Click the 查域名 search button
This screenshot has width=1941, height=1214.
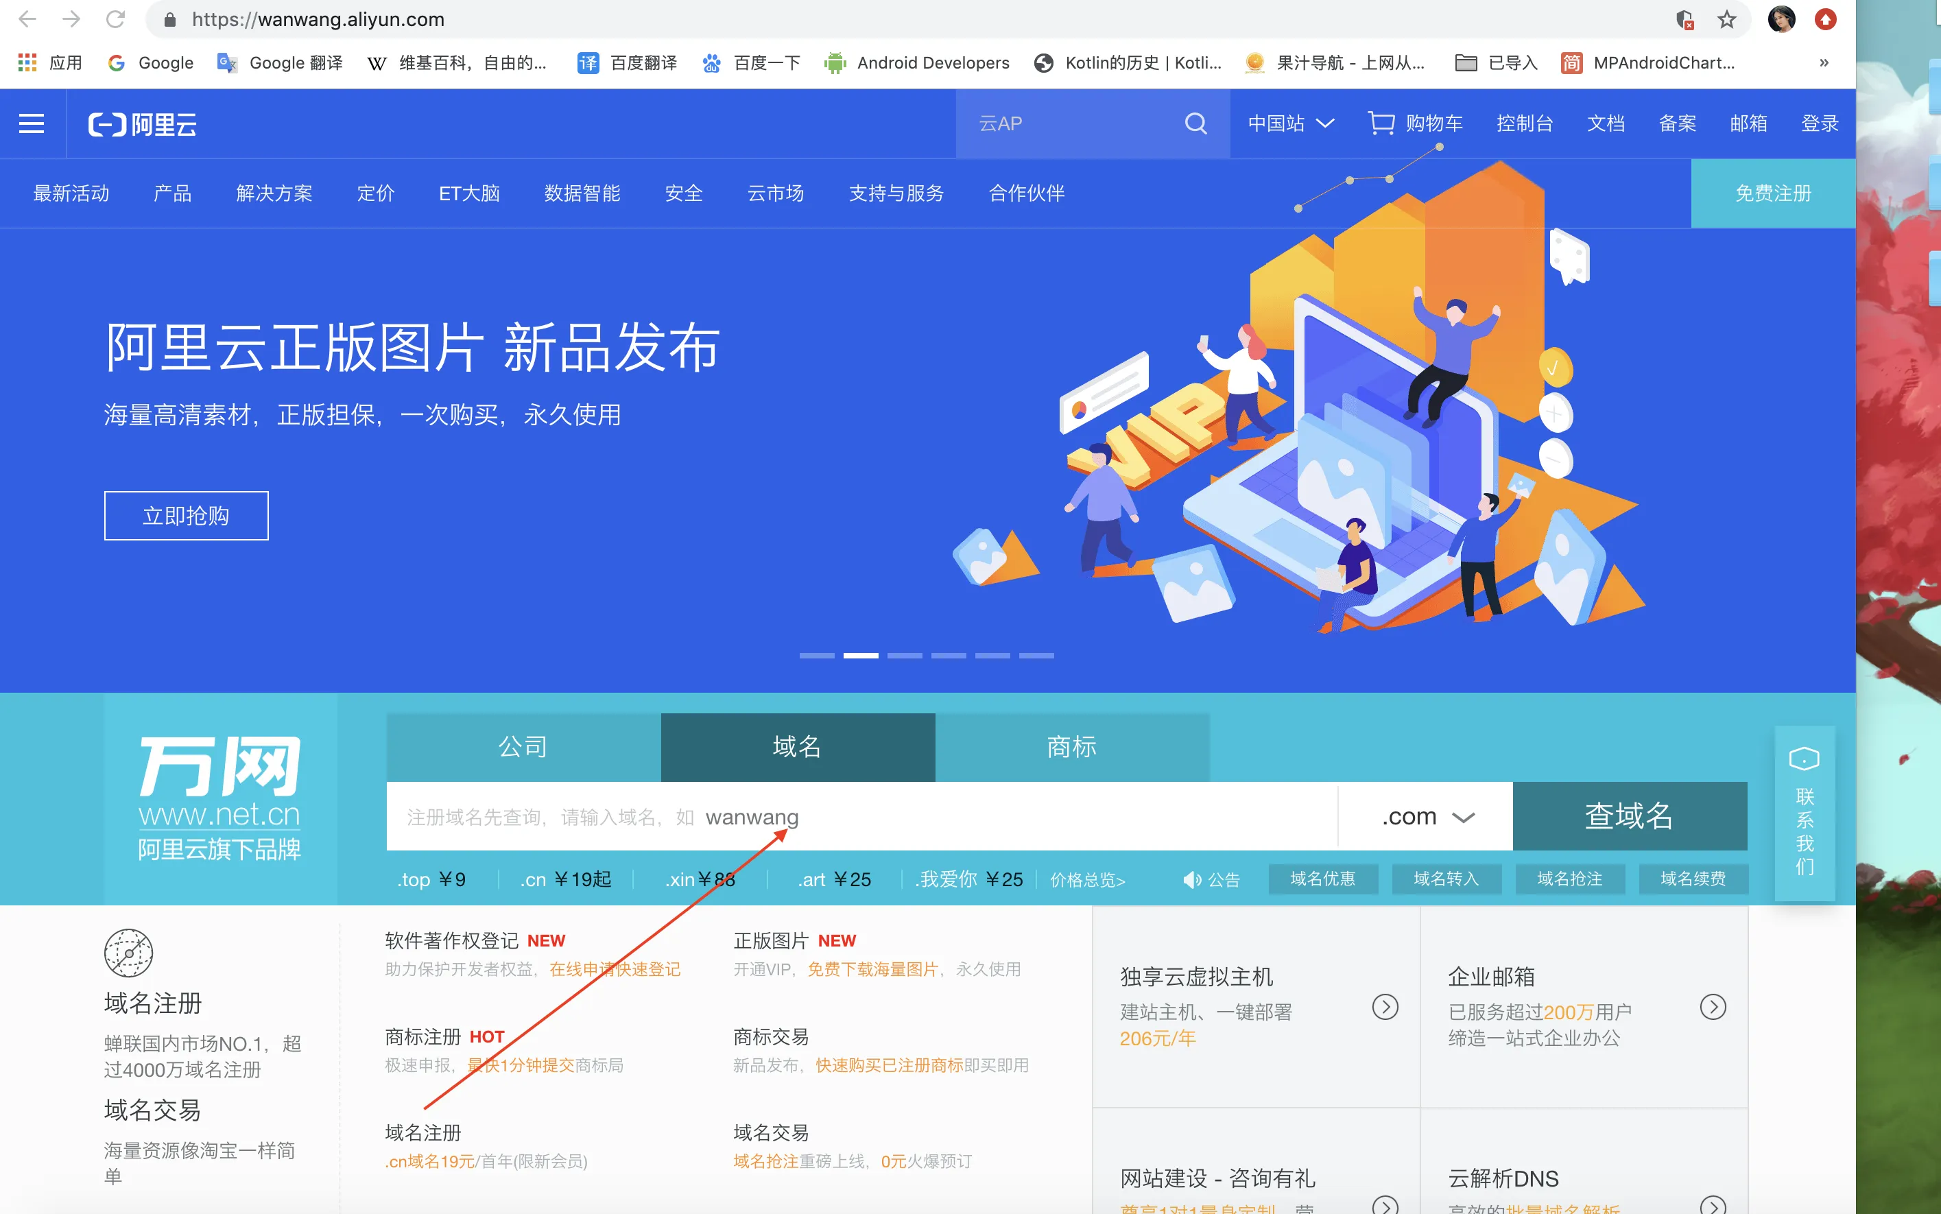(x=1630, y=817)
